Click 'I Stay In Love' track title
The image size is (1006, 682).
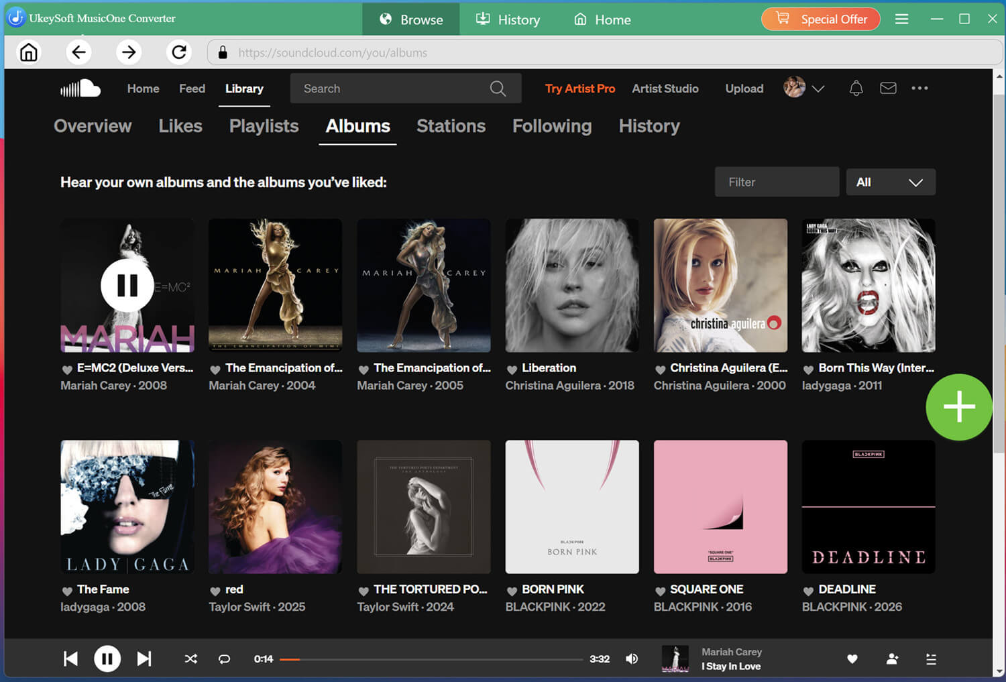(x=731, y=667)
